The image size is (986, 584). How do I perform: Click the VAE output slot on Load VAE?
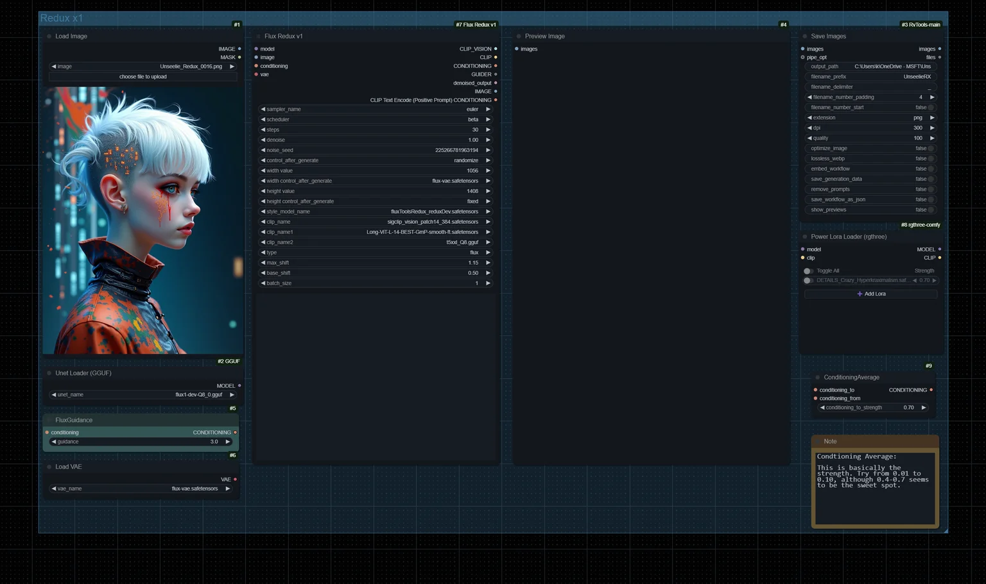click(235, 480)
